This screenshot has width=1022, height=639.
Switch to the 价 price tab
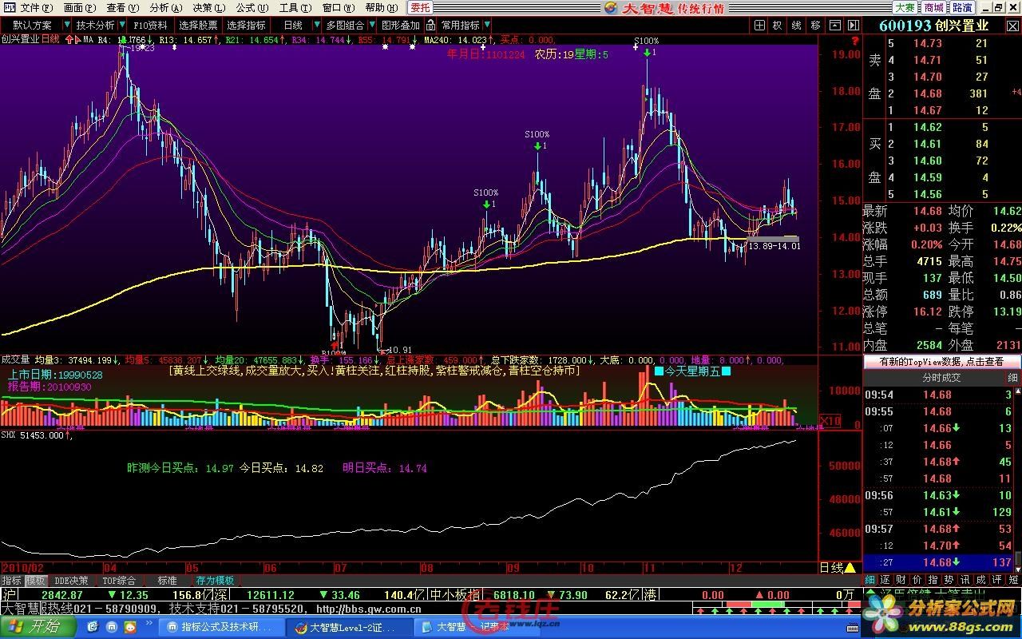coord(917,579)
